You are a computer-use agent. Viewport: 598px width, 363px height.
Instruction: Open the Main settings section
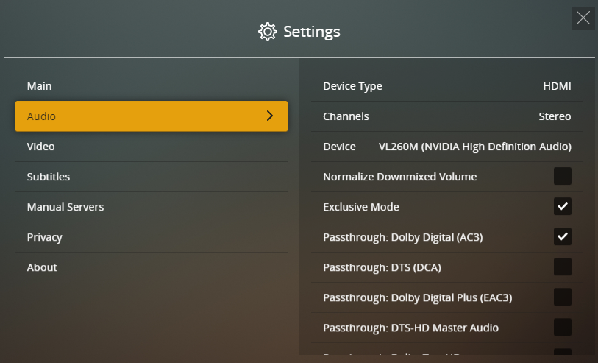tap(40, 86)
